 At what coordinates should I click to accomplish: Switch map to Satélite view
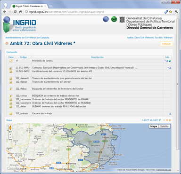point(165,127)
